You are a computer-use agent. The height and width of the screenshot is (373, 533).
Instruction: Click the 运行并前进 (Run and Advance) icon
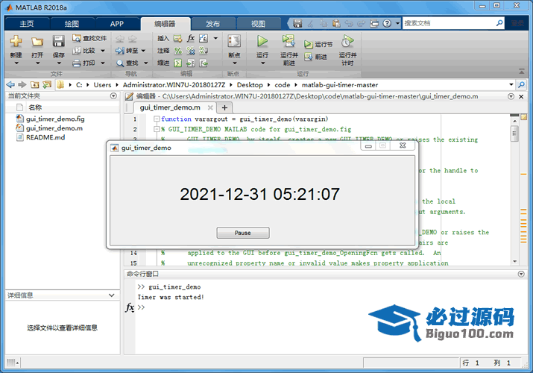(x=288, y=41)
